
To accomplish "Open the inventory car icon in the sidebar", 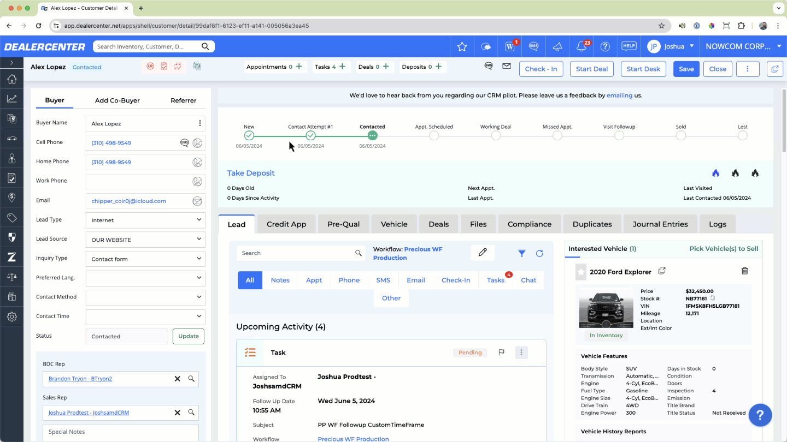I will [x=11, y=139].
